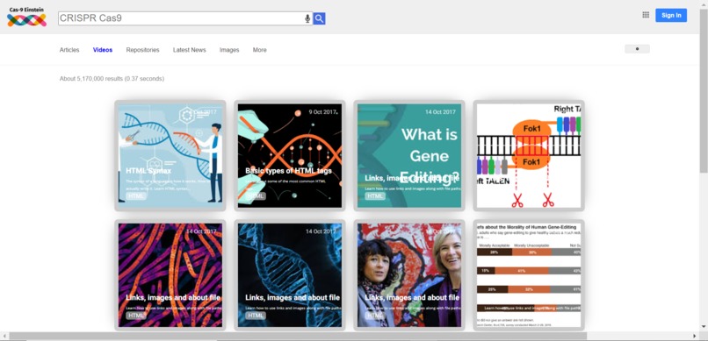Open the More menu
Viewport: 708px width, 341px height.
[260, 50]
